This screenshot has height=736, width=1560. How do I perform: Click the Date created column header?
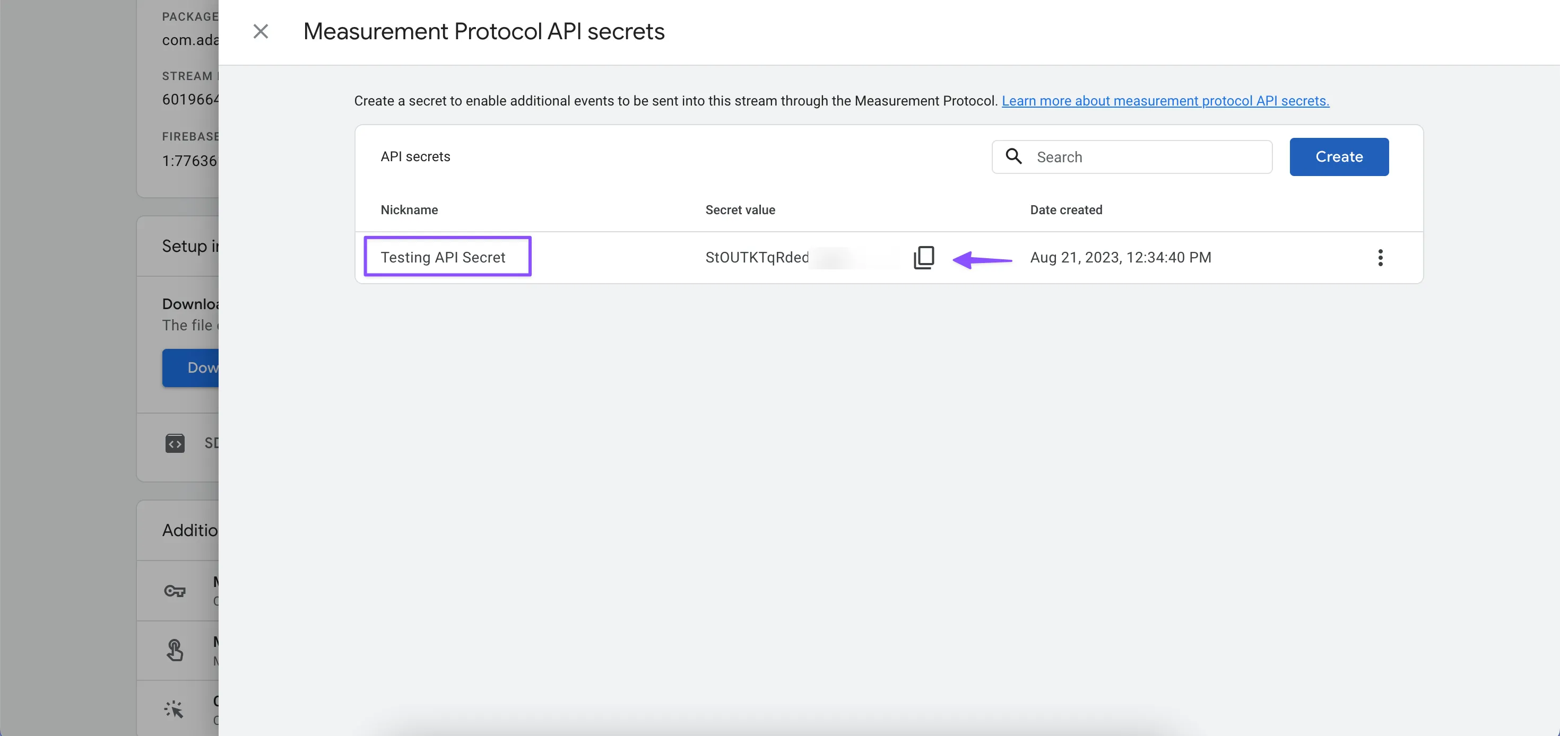click(1066, 210)
